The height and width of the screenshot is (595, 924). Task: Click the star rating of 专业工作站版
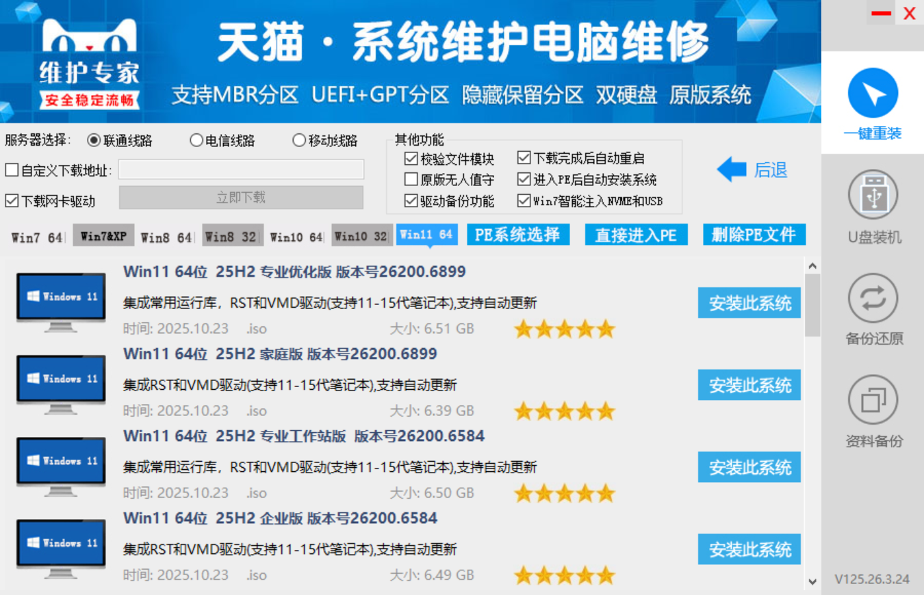tap(565, 494)
